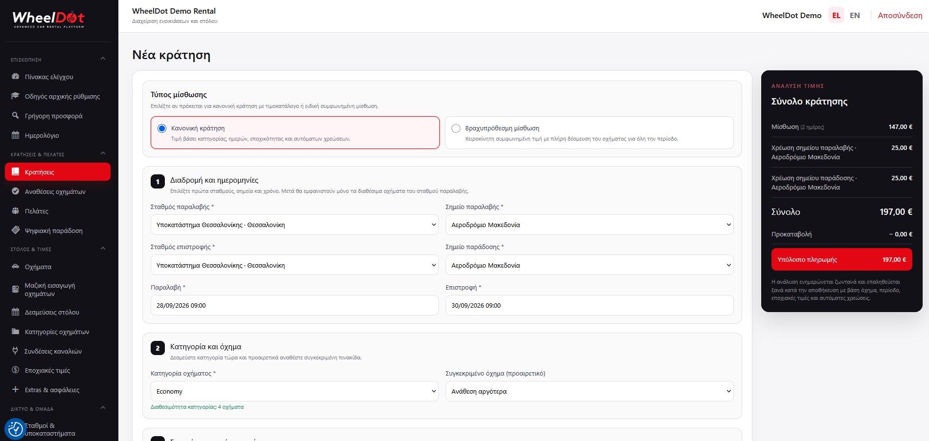Switch language to EL
The height and width of the screenshot is (441, 929).
pyautogui.click(x=836, y=16)
